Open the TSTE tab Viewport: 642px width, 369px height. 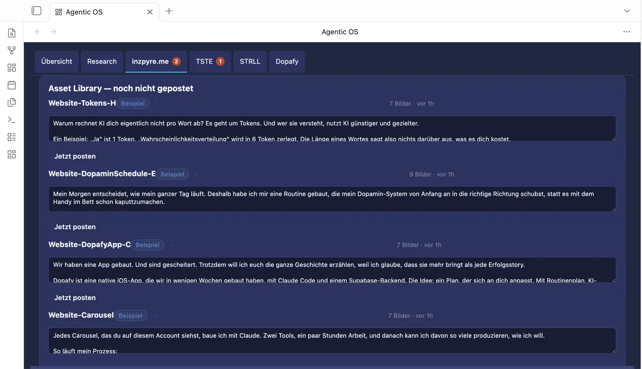tap(210, 62)
